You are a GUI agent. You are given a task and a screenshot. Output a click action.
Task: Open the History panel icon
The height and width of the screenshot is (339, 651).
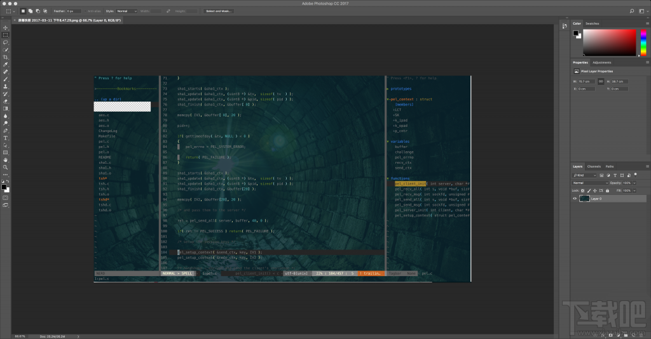(565, 26)
